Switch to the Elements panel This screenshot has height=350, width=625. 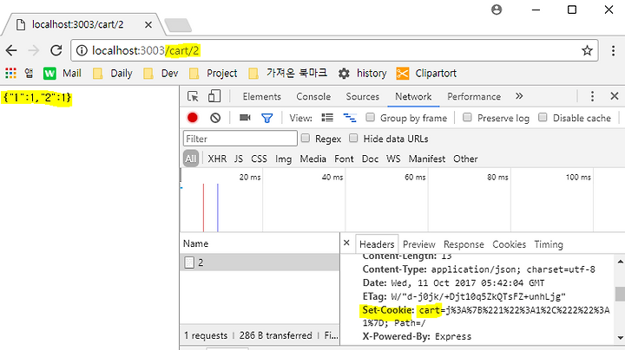(x=261, y=97)
